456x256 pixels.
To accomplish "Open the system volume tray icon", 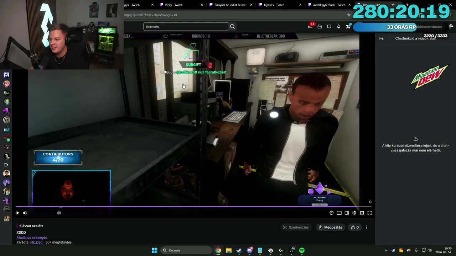I will pos(430,250).
